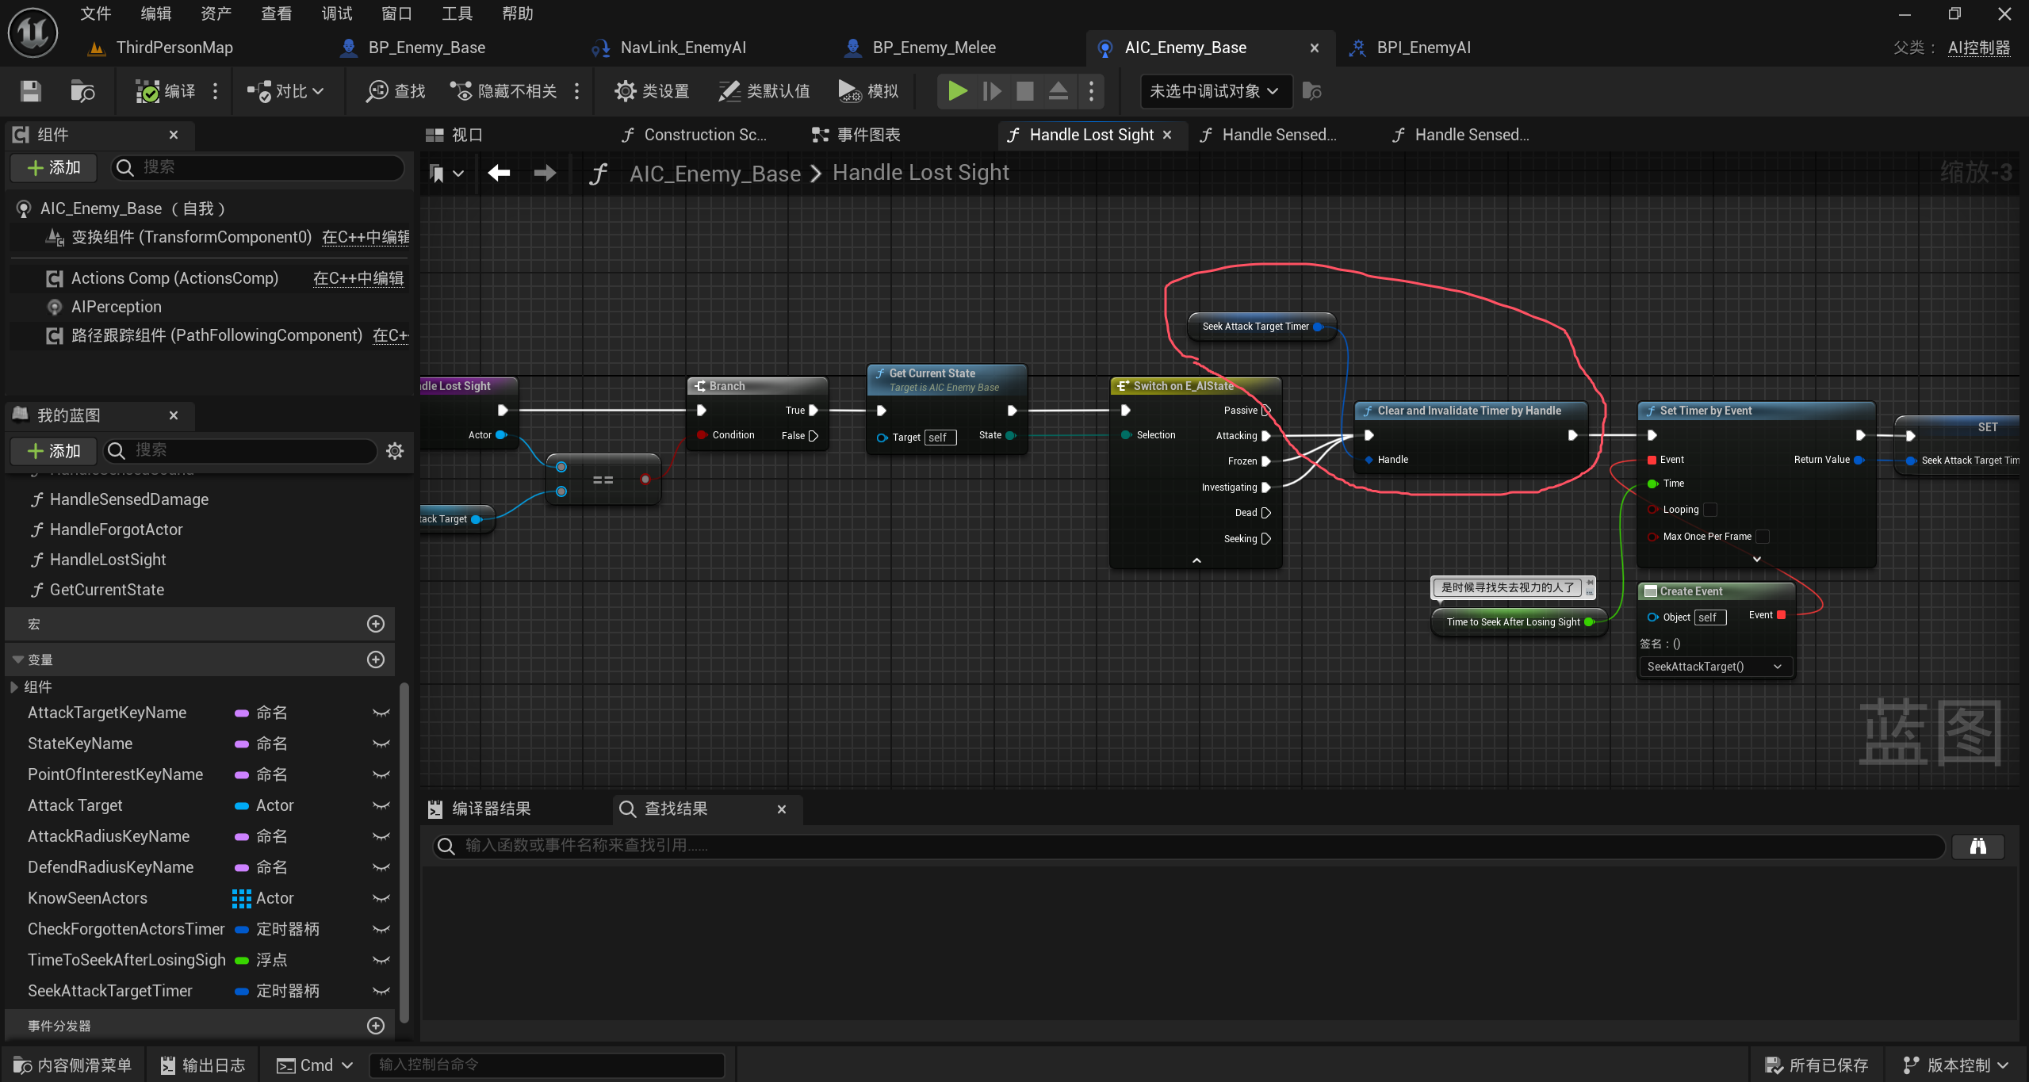The image size is (2029, 1082).
Task: Click the browse to asset icon
Action: coord(82,91)
